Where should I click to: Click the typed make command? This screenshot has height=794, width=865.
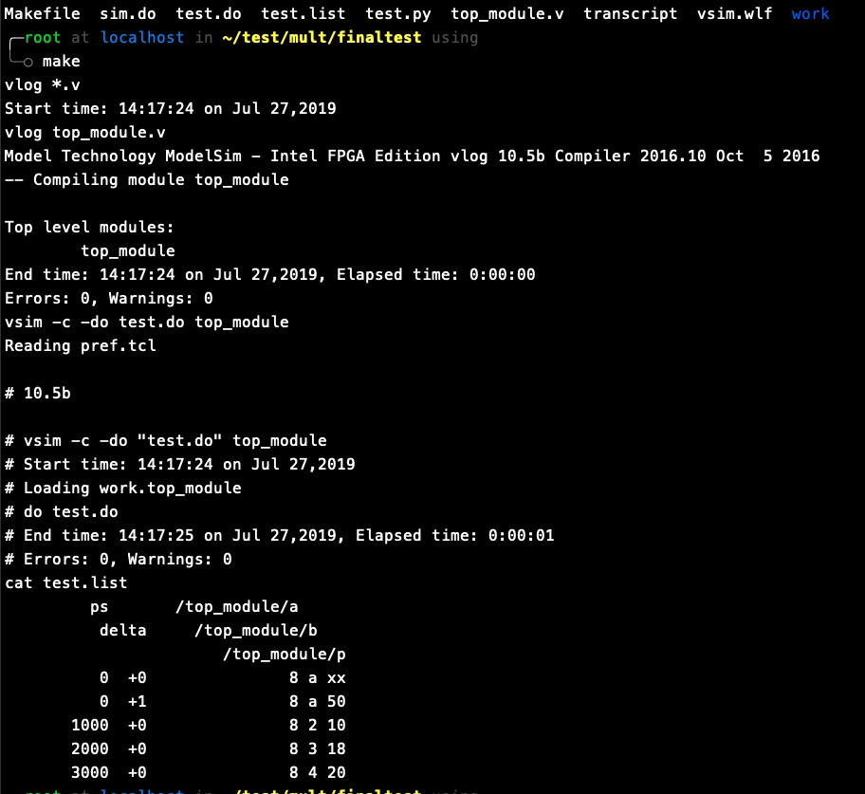(61, 62)
